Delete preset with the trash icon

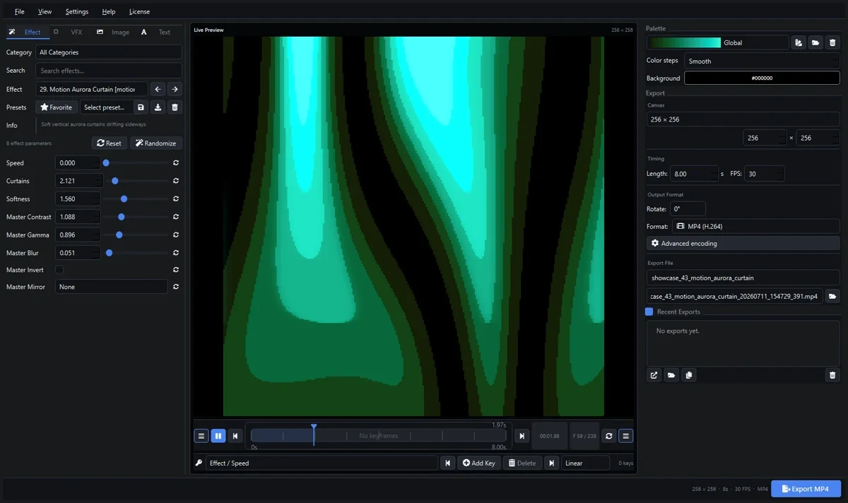pyautogui.click(x=175, y=107)
